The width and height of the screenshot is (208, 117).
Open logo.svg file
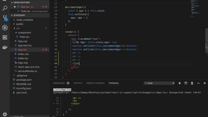23,63
